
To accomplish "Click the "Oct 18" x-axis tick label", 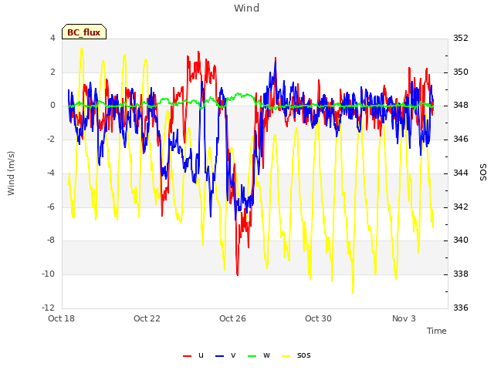I will pos(61,318).
